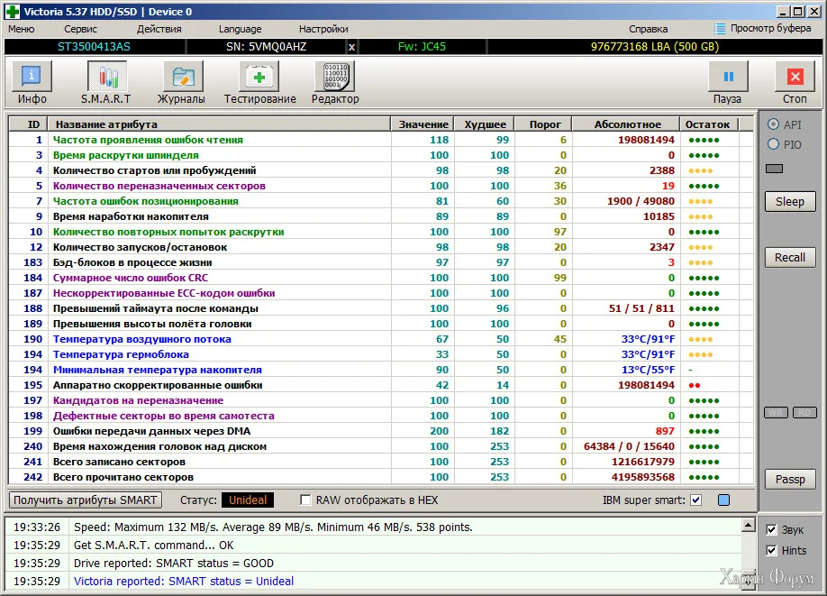Image resolution: width=827 pixels, height=596 pixels.
Task: Open the Сервис menu
Action: pos(80,29)
